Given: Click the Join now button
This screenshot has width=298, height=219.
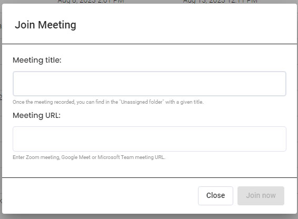Looking at the screenshot, I should coord(261,196).
